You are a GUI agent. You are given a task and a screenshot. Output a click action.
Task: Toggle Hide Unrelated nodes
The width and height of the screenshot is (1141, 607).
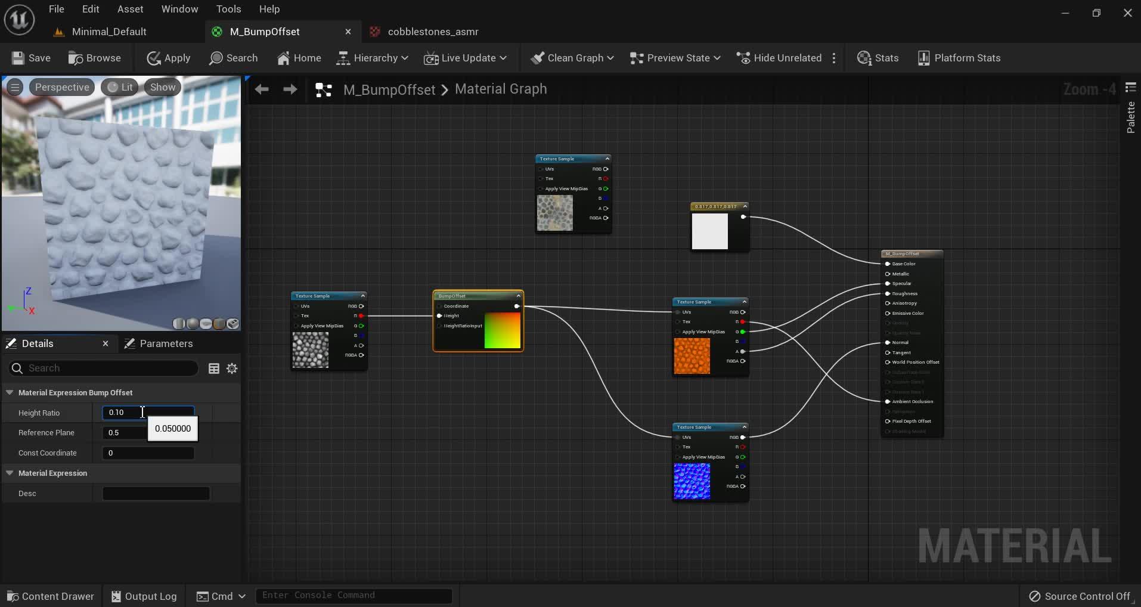click(x=777, y=58)
